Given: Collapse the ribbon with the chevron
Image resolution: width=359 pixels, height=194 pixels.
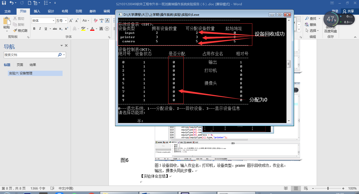Looking at the screenshot, I should [x=355, y=37].
